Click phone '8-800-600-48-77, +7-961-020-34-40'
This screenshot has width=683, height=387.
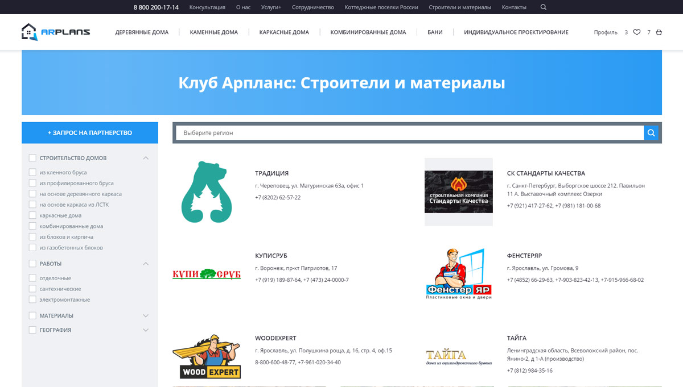click(x=298, y=363)
